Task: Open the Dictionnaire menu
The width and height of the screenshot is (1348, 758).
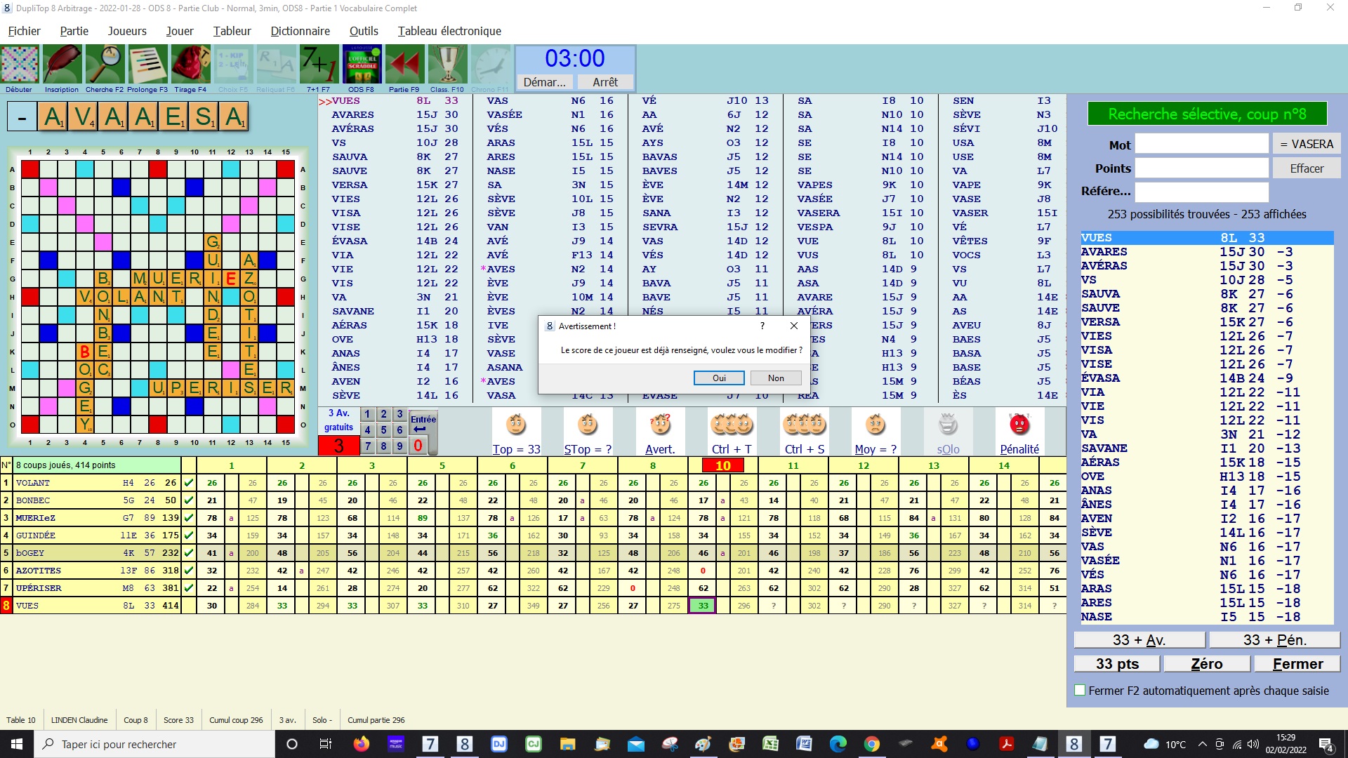Action: click(x=300, y=31)
